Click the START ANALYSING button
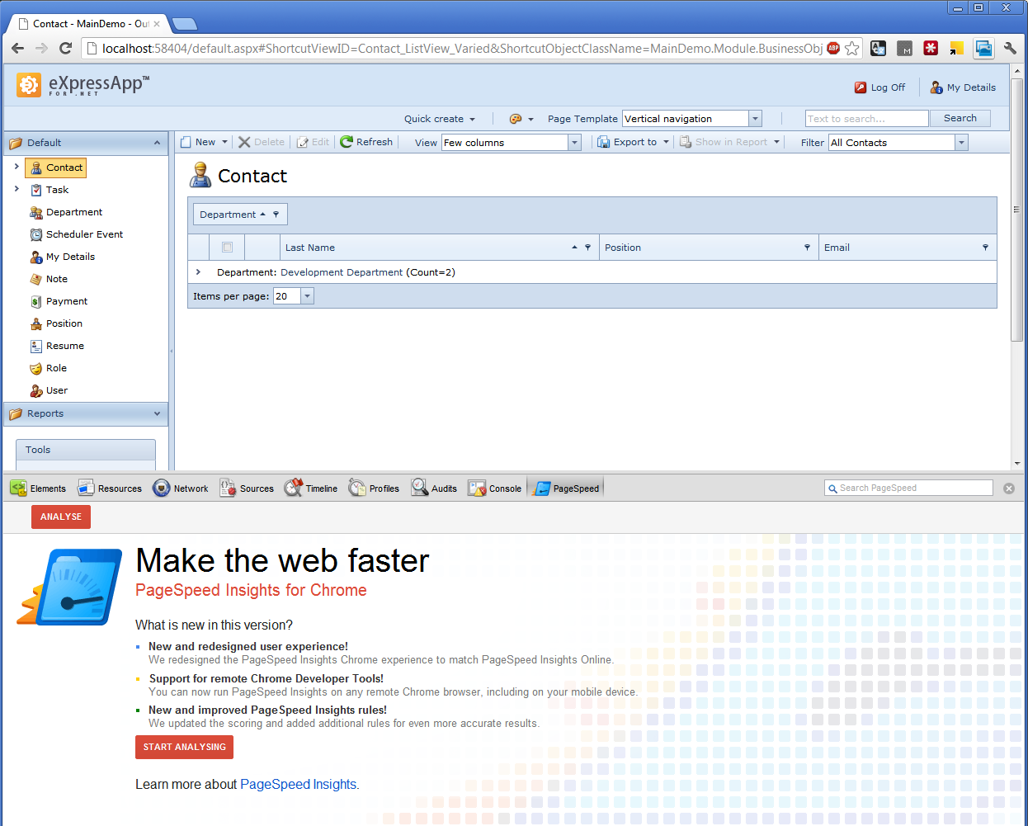Viewport: 1028px width, 826px height. pyautogui.click(x=184, y=747)
